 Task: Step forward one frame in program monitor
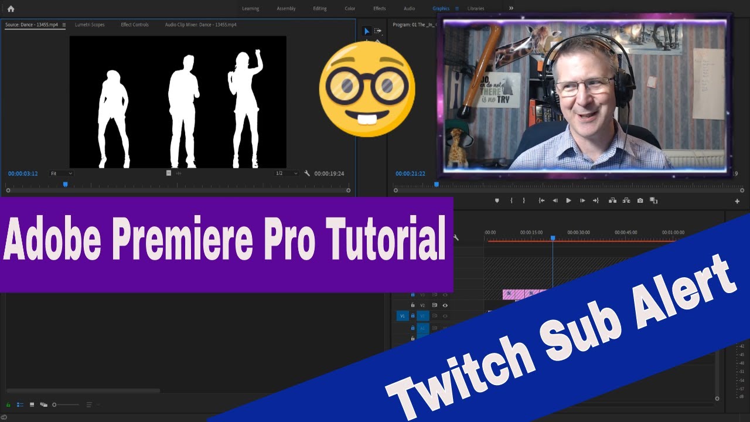[582, 200]
